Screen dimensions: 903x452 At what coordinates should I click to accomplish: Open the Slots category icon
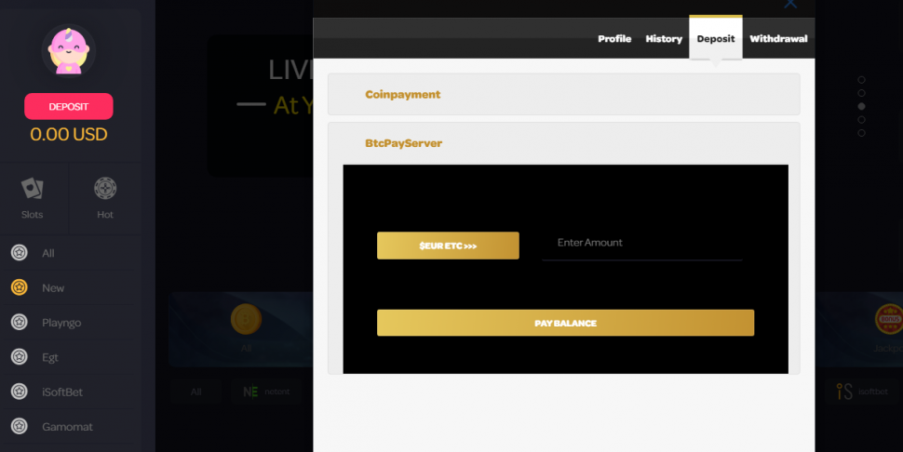tap(32, 189)
